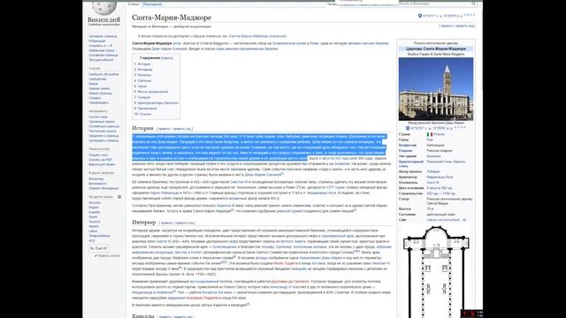Open the 'Статья' tab

click(x=134, y=4)
